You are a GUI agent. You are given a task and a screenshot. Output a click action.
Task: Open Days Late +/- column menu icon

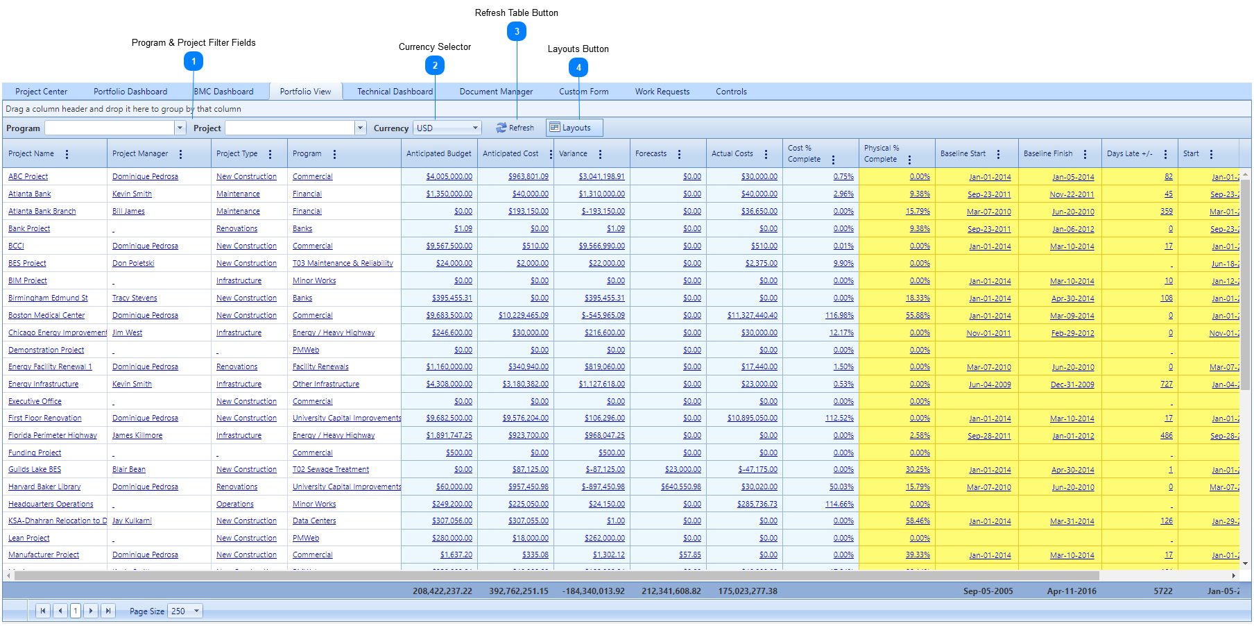click(x=1165, y=154)
